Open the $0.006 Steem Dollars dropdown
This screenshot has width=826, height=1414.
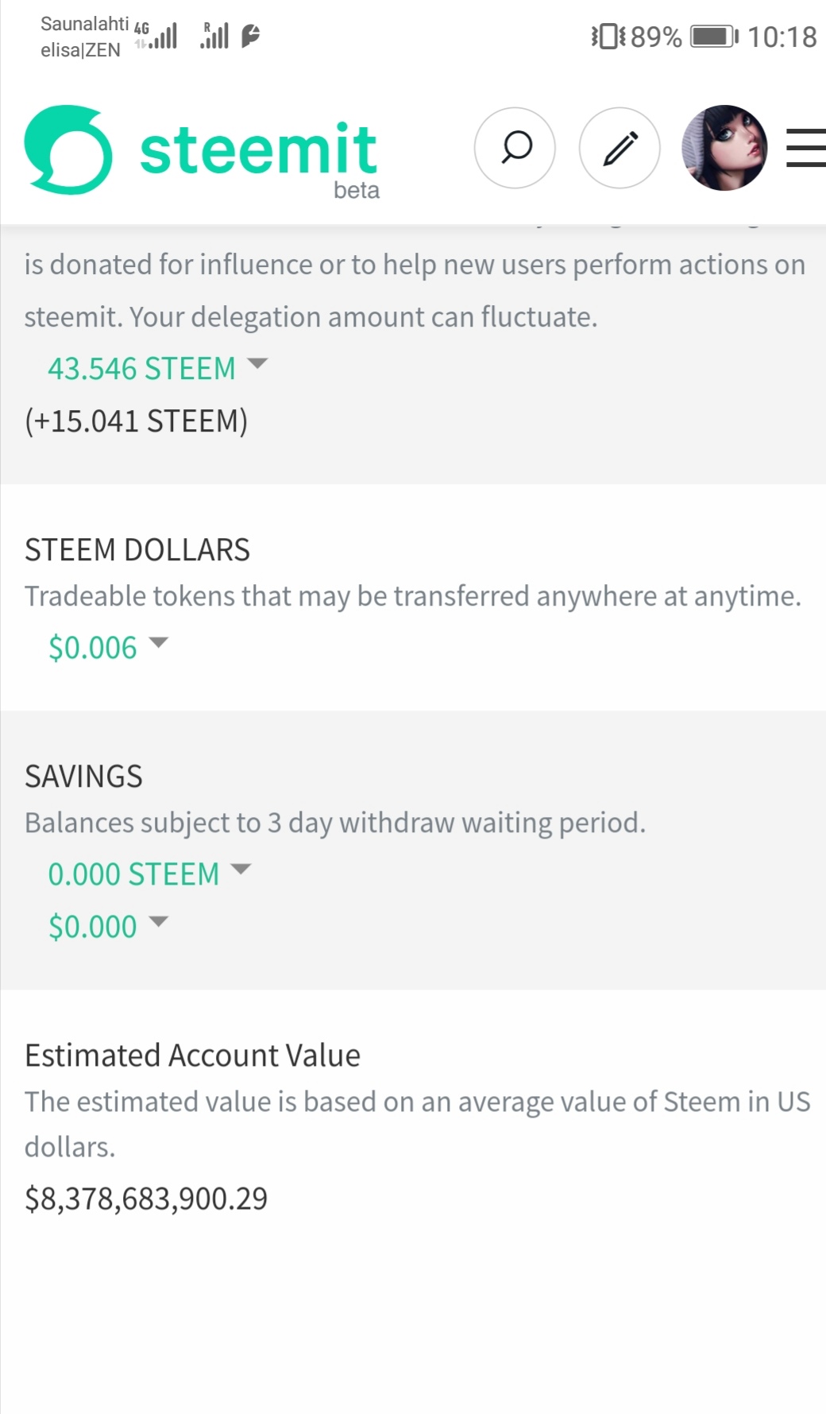coord(108,648)
